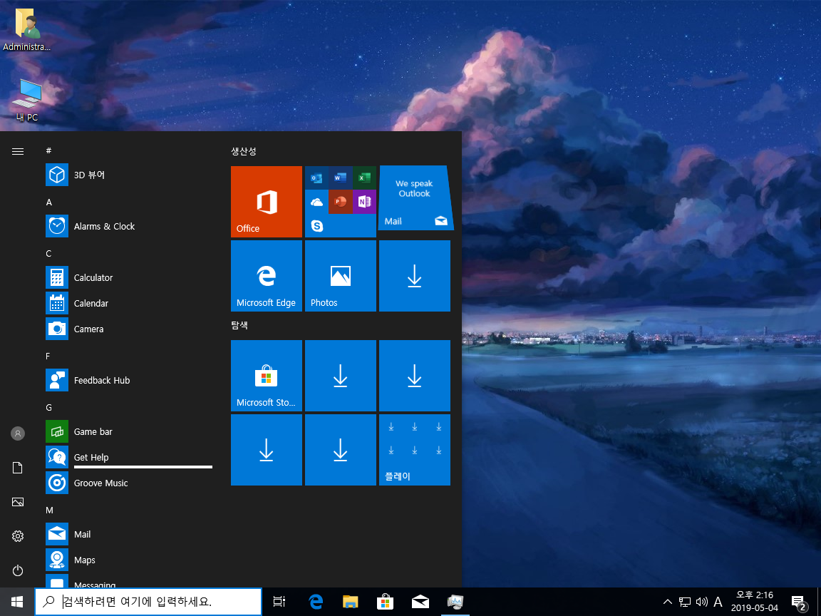Open Task View on taskbar

point(279,602)
